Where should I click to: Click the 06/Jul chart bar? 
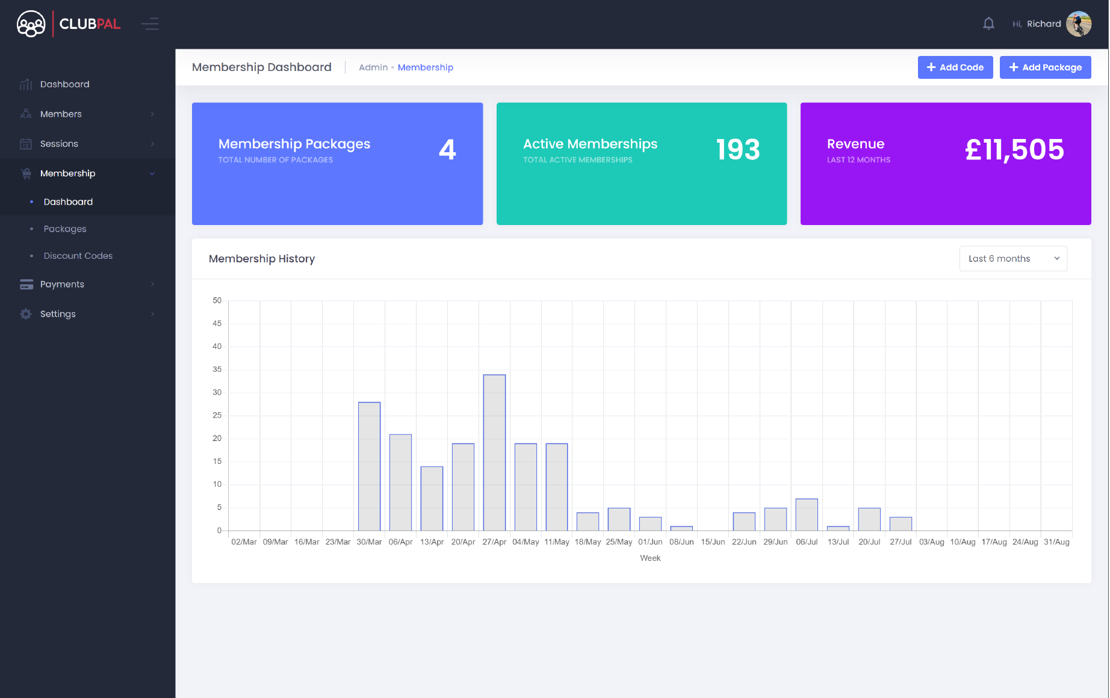(x=807, y=515)
